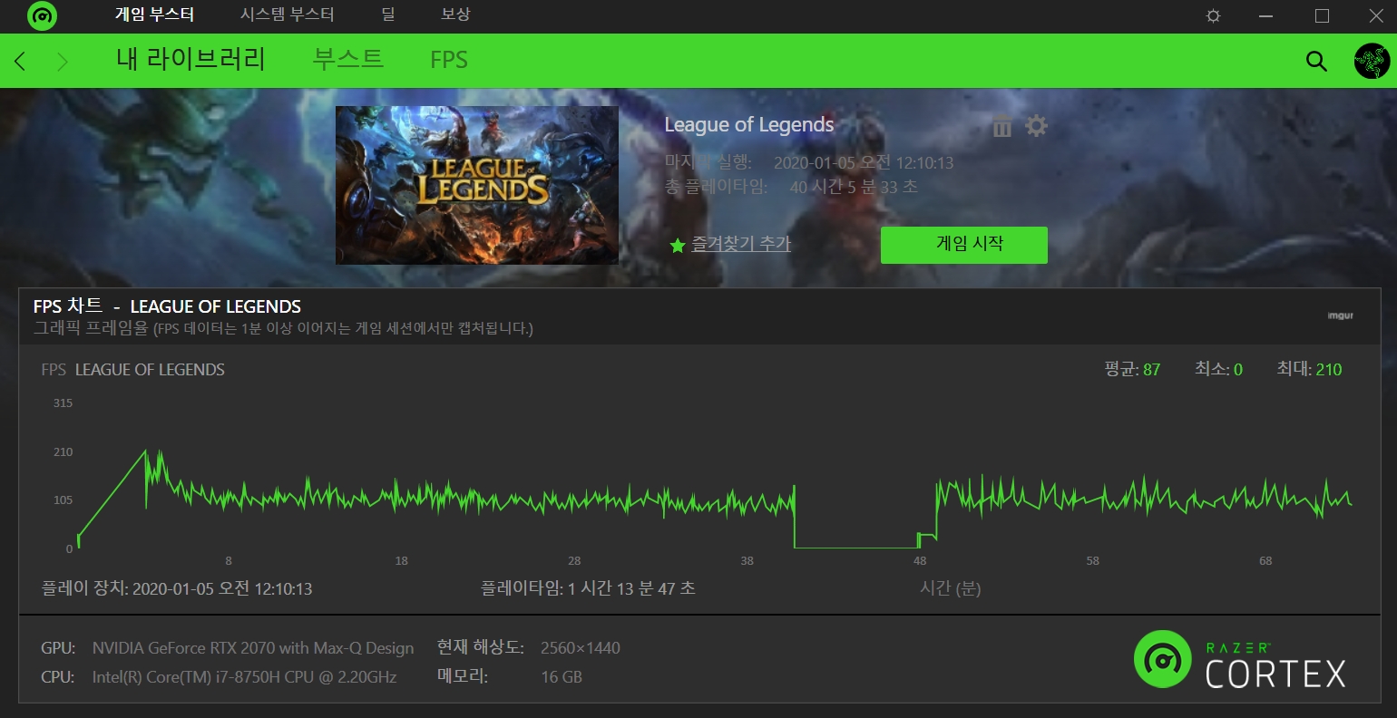
Task: Click the resolution value 2560×1440
Action: (581, 648)
